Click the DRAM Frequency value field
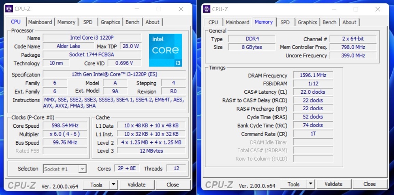The width and height of the screenshot is (394, 195). click(313, 75)
